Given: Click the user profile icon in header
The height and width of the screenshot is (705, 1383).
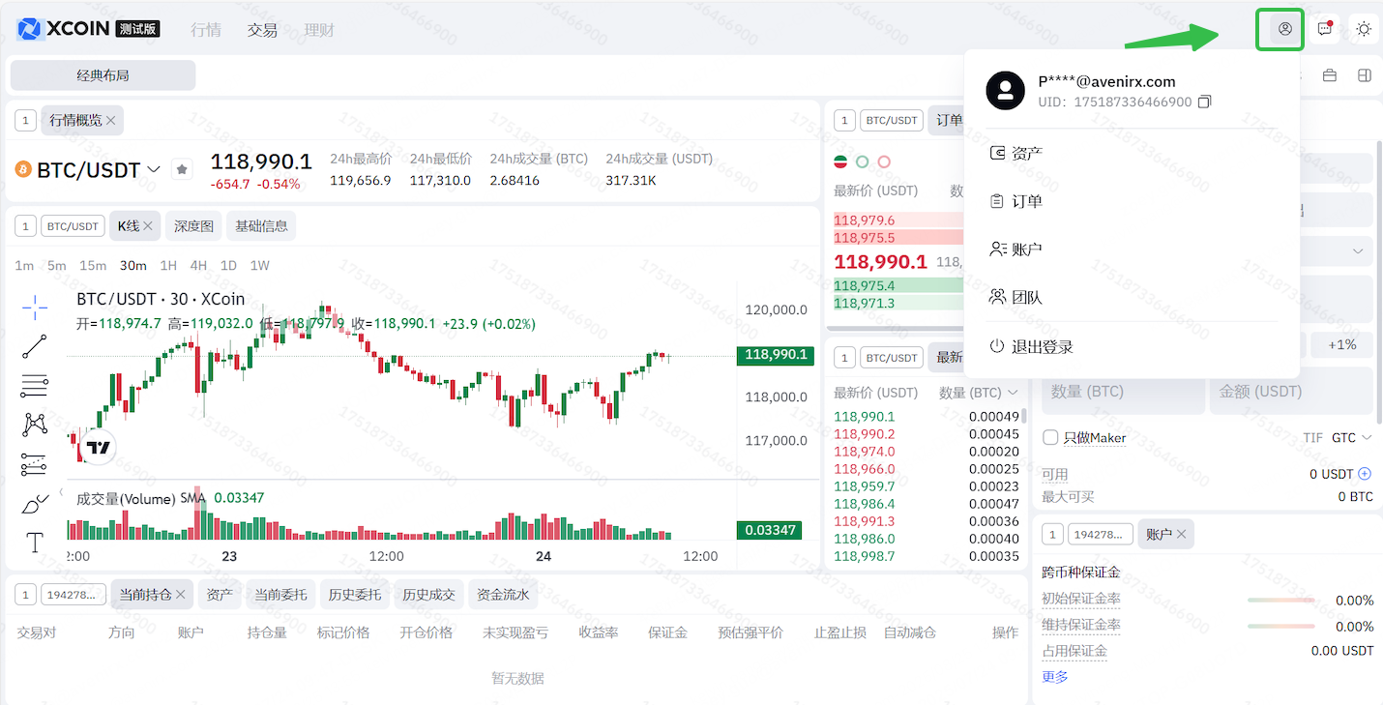Looking at the screenshot, I should [x=1284, y=29].
